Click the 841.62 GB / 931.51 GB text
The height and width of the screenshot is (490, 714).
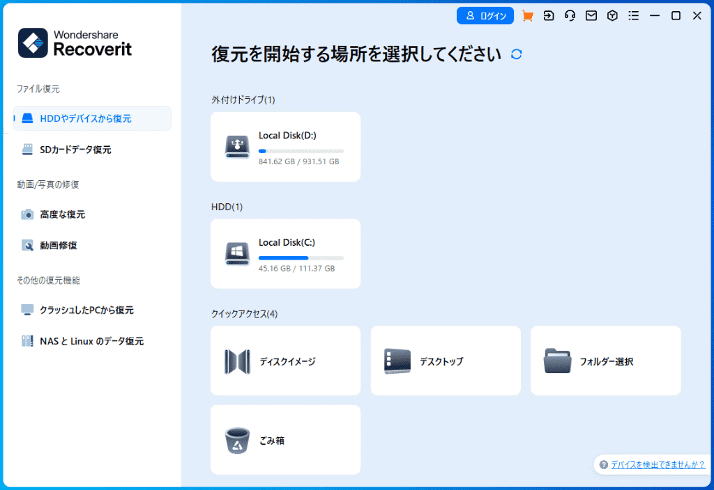click(x=298, y=161)
